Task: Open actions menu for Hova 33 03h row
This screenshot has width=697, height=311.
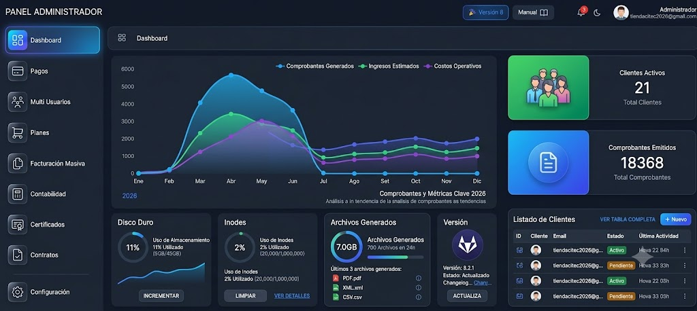Action: pyautogui.click(x=685, y=296)
